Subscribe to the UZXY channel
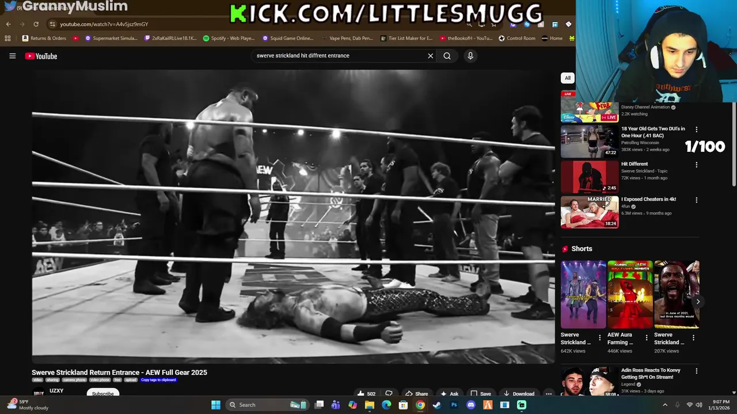 pos(103,393)
